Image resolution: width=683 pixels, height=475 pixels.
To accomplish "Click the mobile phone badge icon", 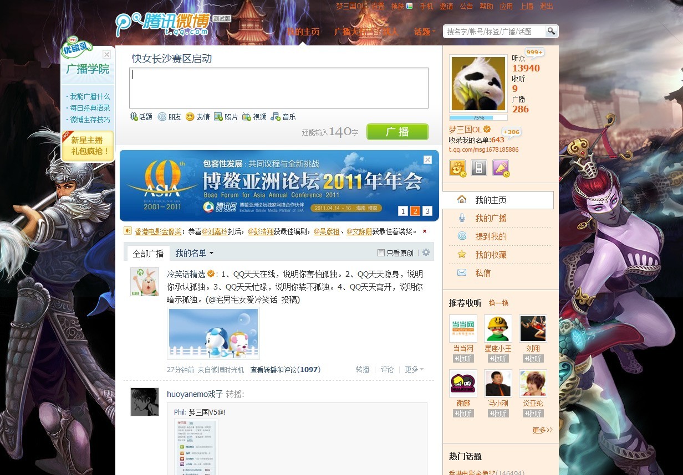I will pos(479,168).
